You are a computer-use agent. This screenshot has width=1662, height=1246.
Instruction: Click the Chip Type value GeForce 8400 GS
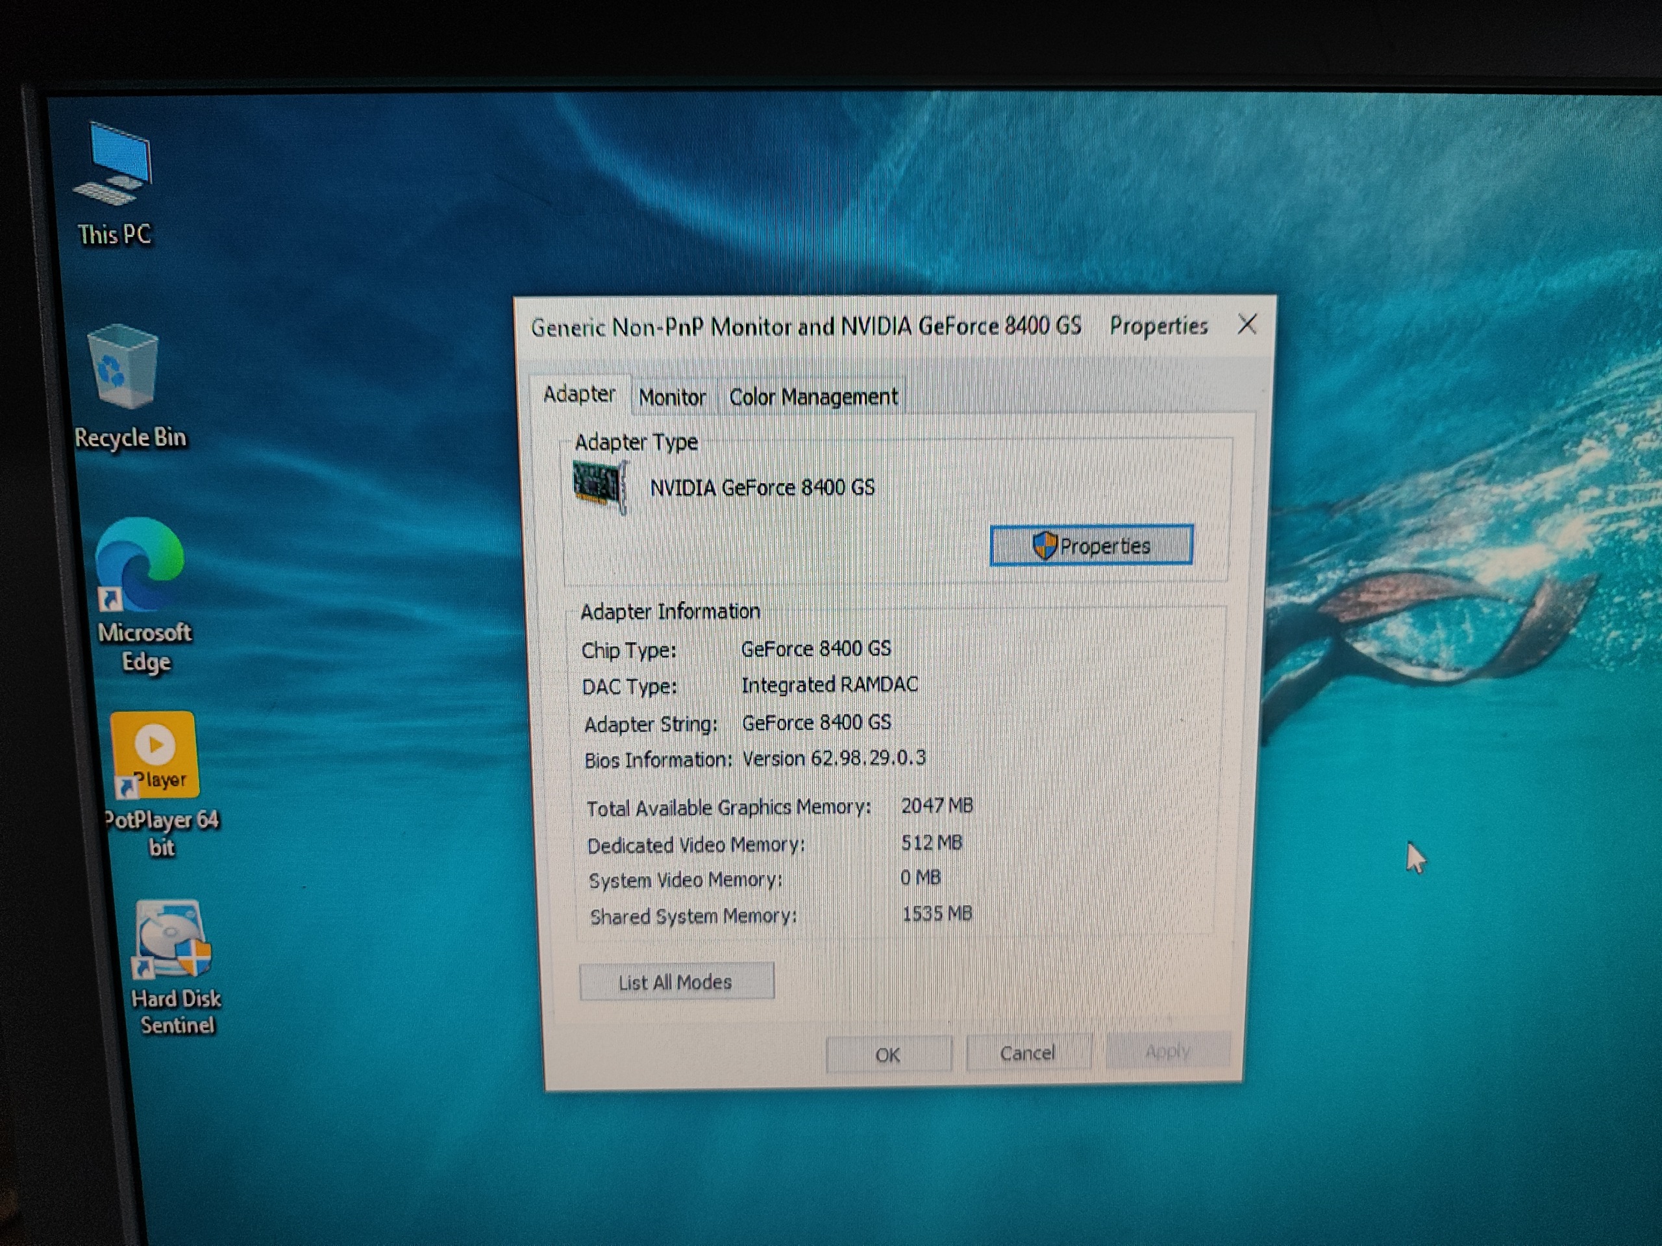coord(816,648)
